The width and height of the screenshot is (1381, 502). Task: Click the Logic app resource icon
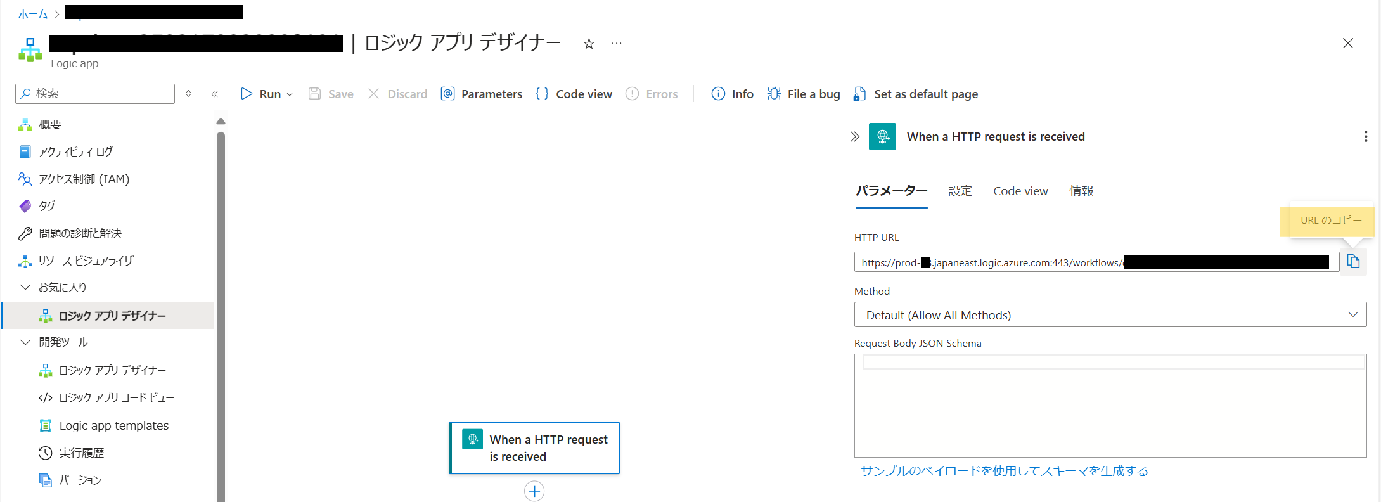(x=30, y=49)
